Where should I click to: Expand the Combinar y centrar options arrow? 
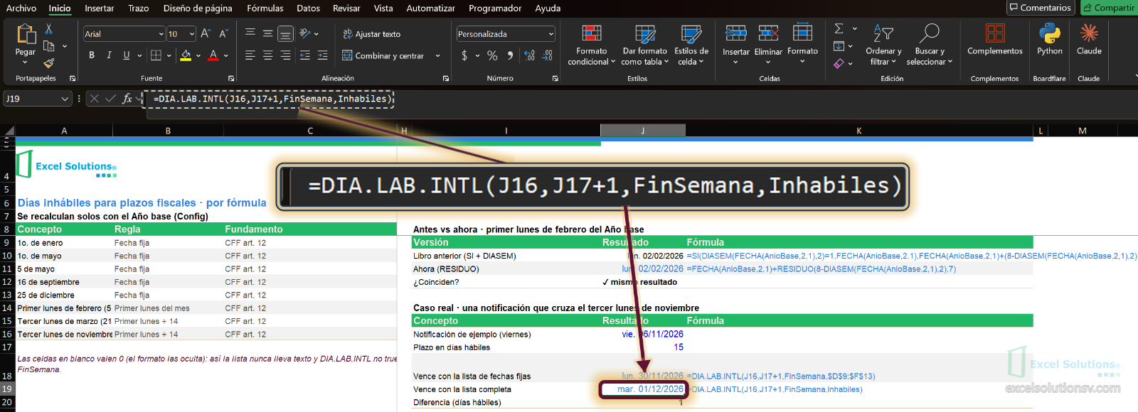click(438, 55)
